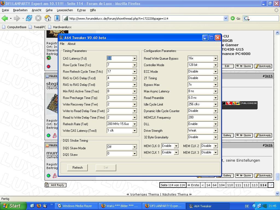Expand RAS to CAS Delay (Trcd) dropdown
This screenshot has width=280, height=210.
[135, 78]
